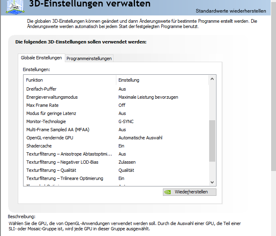276x236 pixels.
Task: Click the settings list scroll-down arrow
Action: (x=212, y=182)
